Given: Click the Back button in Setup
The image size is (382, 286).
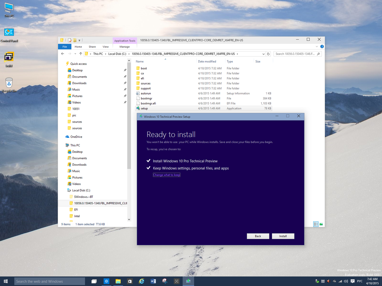Looking at the screenshot, I should coord(258,236).
